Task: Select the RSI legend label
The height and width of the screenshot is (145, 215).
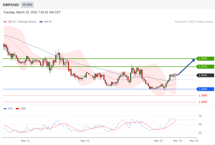Action: [10, 108]
